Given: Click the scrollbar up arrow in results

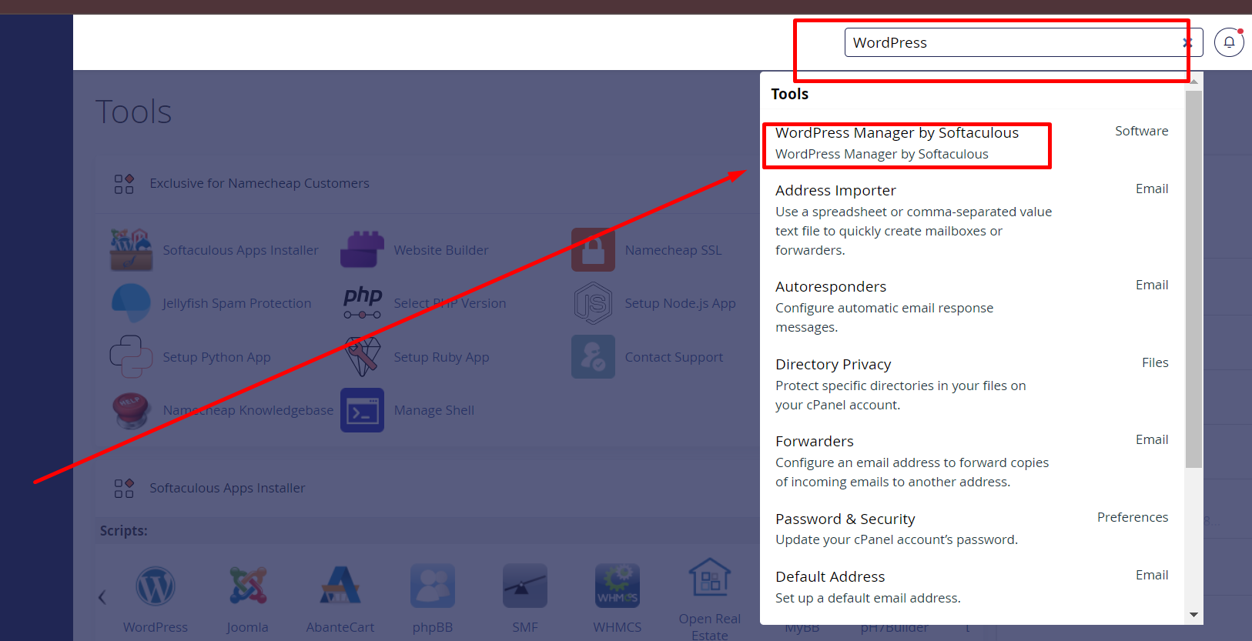Looking at the screenshot, I should click(x=1193, y=80).
